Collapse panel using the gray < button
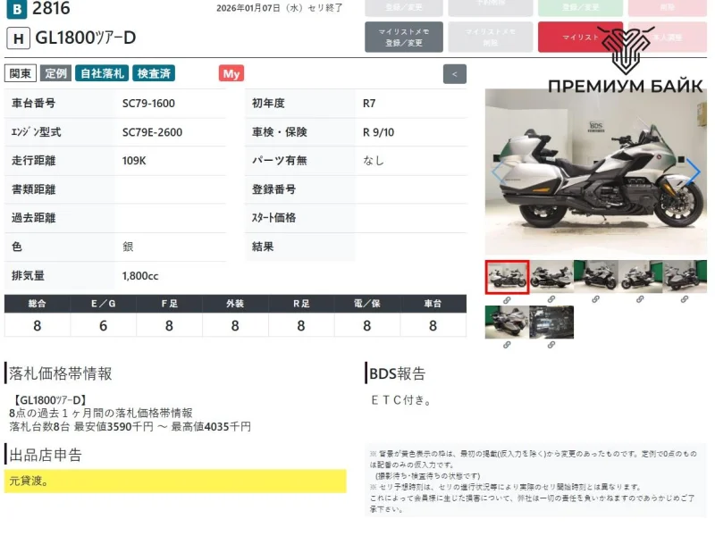The height and width of the screenshot is (536, 715). point(455,73)
